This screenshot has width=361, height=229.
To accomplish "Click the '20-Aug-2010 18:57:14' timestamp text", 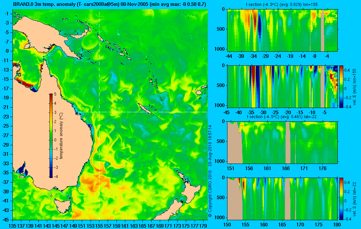I will [x=210, y=145].
